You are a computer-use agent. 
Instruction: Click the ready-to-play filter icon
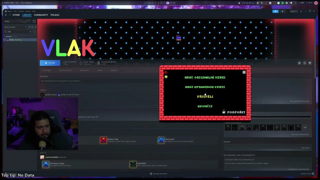[35, 27]
